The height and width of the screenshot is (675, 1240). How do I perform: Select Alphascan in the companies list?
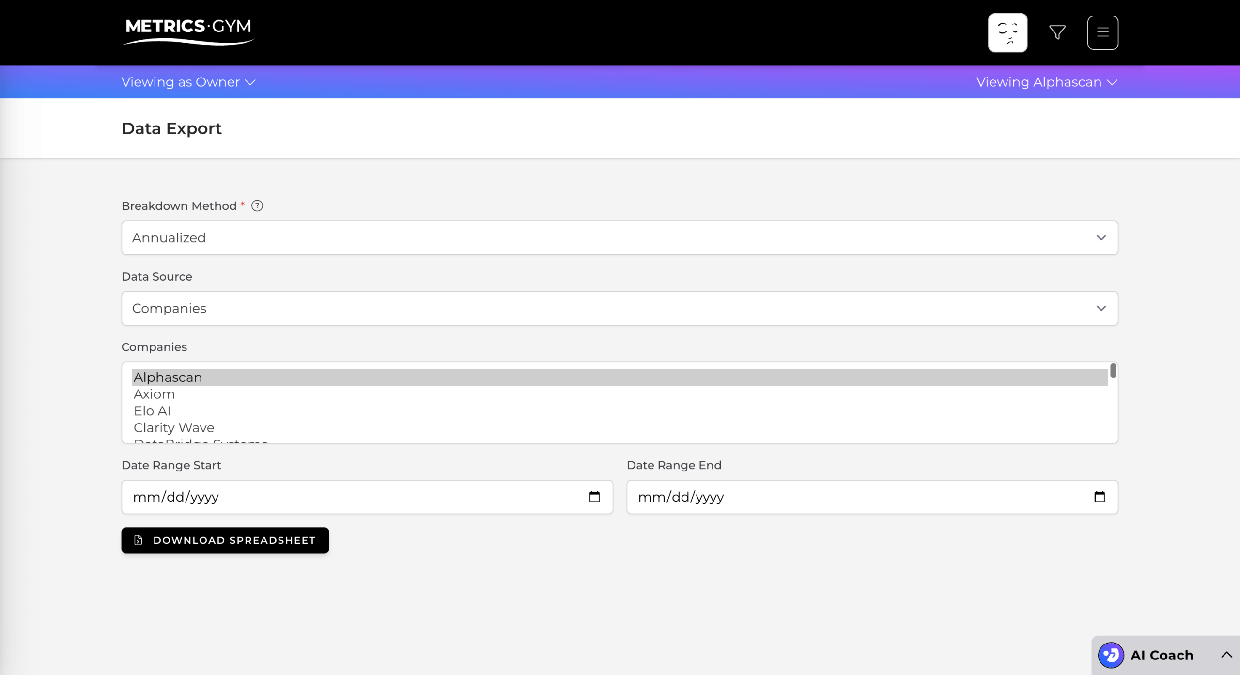click(168, 377)
